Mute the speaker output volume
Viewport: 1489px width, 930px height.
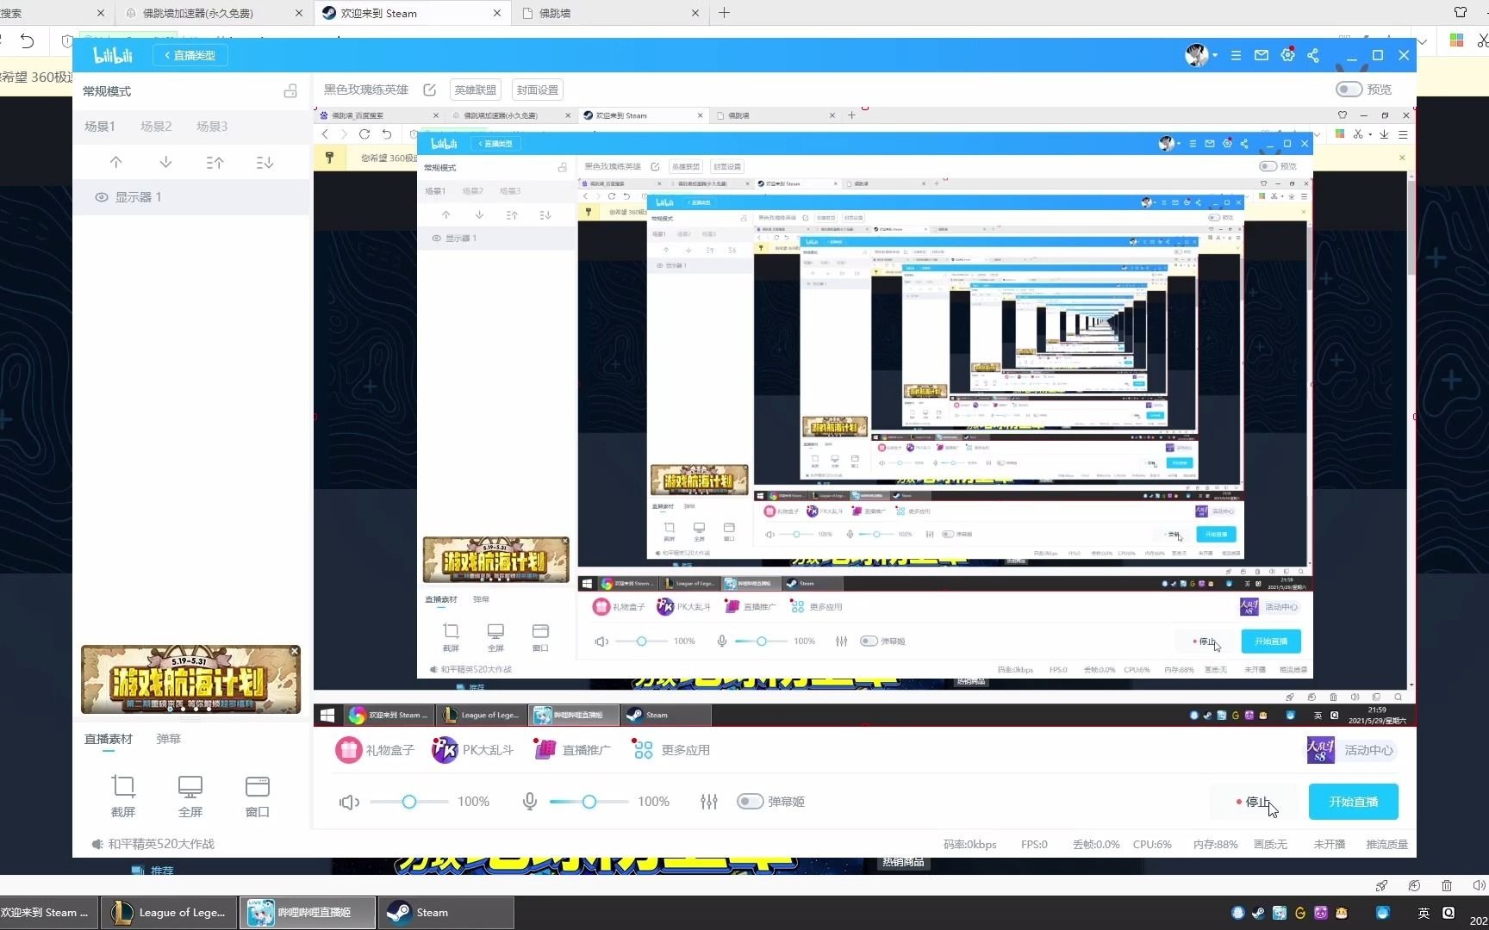349,801
